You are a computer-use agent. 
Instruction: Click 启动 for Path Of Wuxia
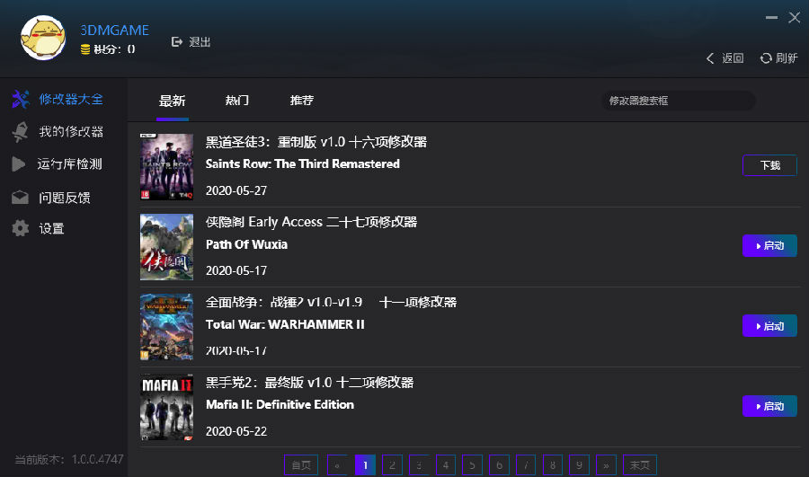pyautogui.click(x=769, y=245)
